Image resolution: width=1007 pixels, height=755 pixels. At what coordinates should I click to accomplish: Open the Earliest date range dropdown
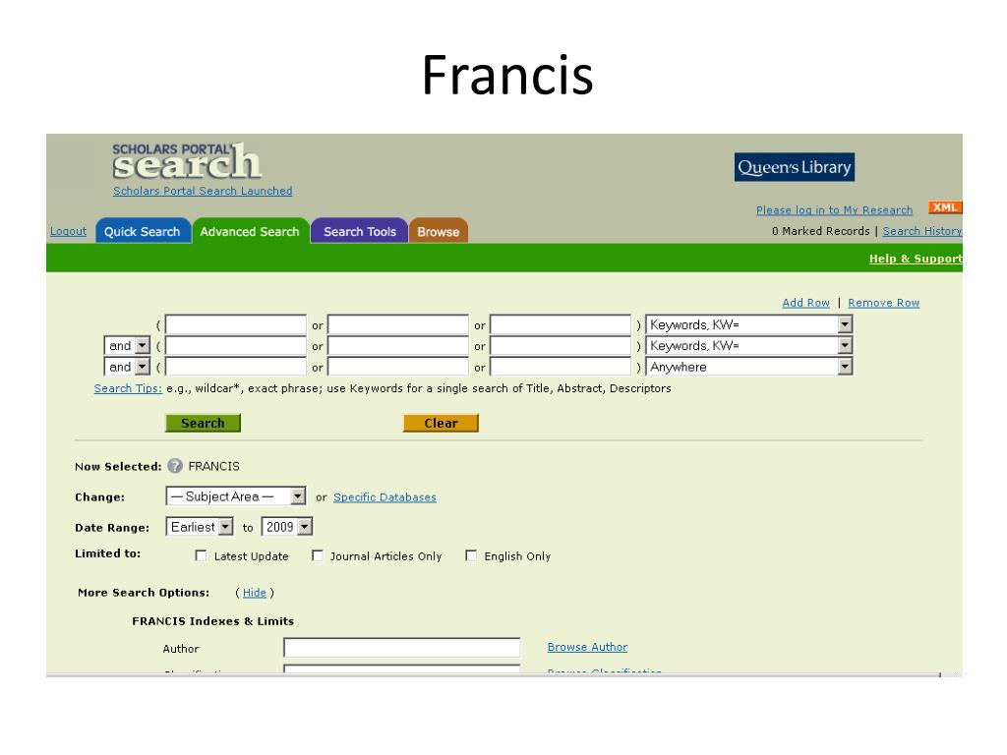point(200,527)
